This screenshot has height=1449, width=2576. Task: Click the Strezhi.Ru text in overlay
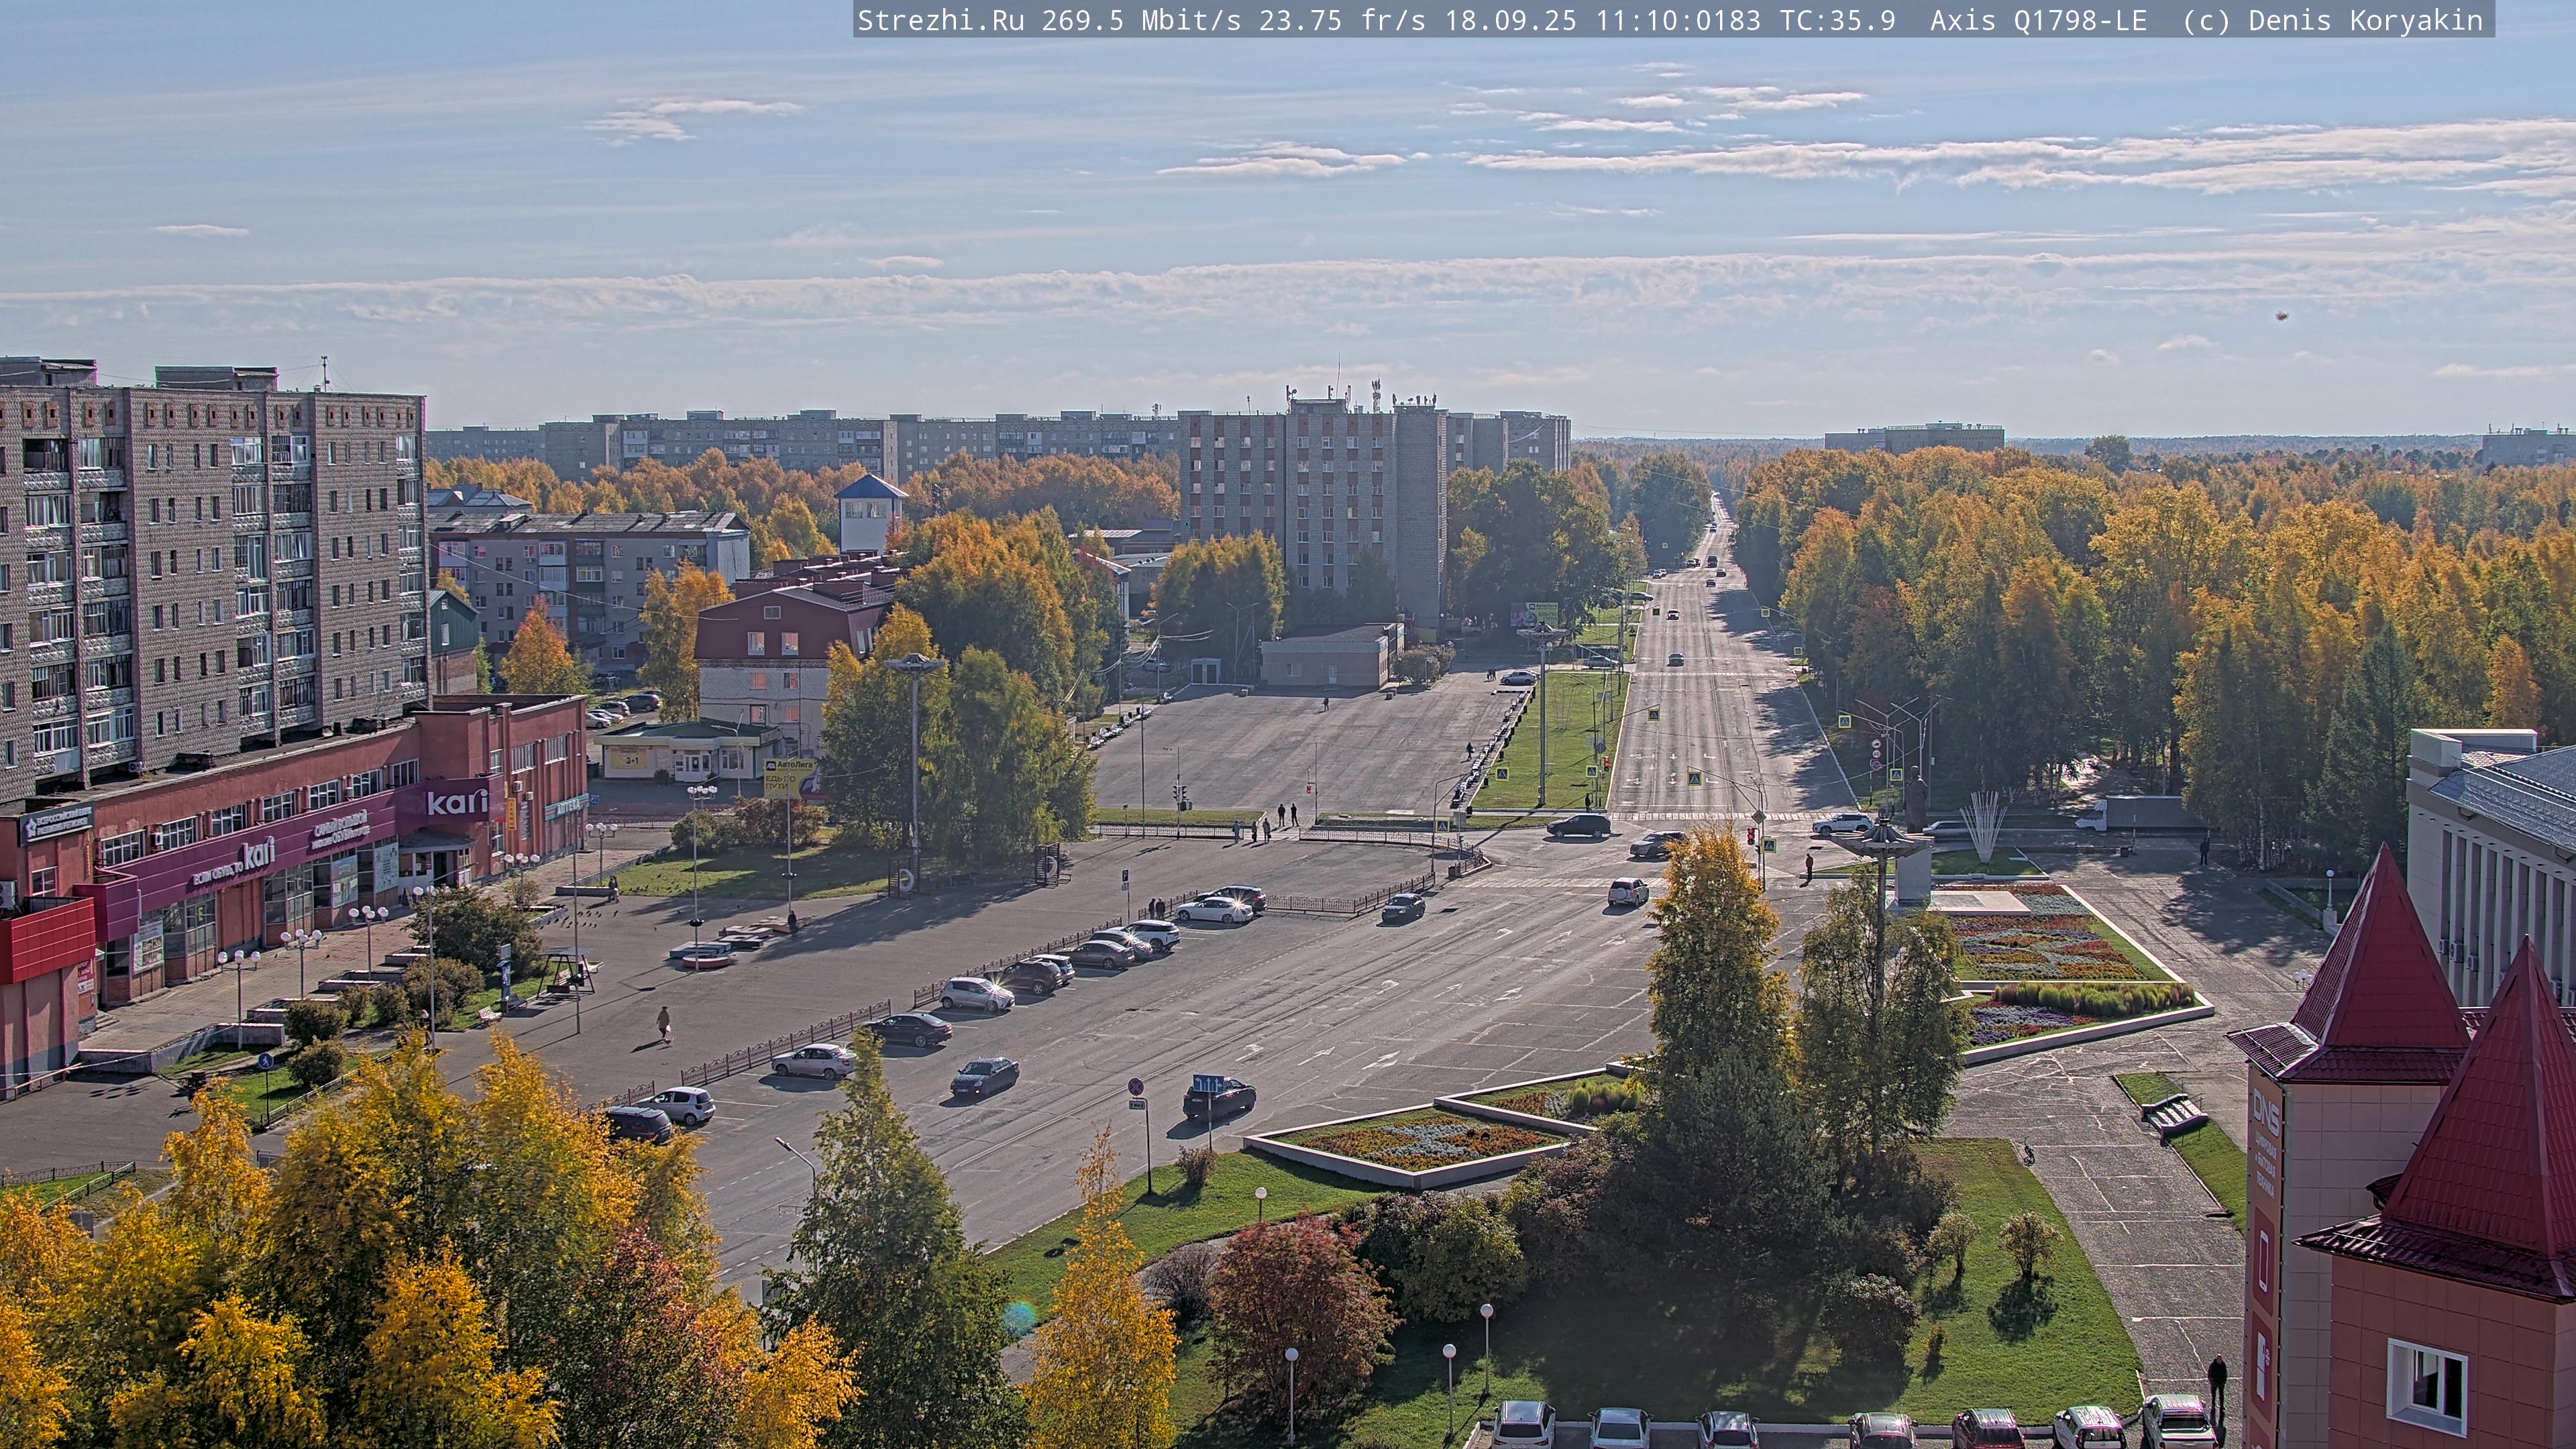tap(940, 21)
